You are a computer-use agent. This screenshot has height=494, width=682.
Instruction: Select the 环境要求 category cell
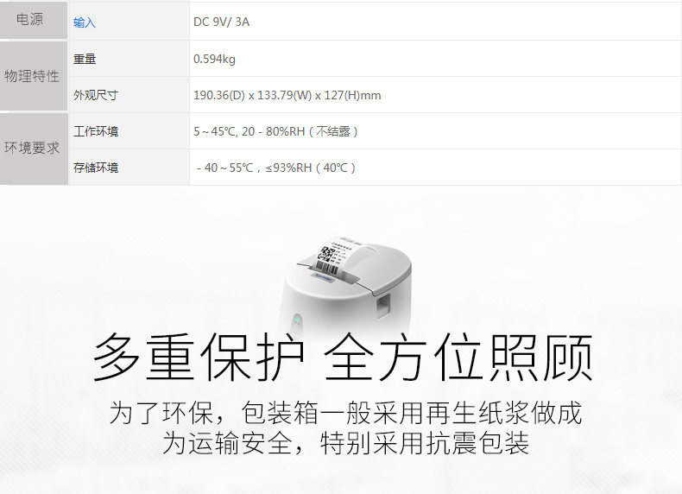[34, 149]
